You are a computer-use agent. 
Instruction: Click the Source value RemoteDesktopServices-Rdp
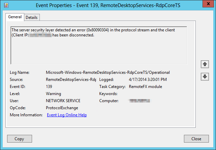(71, 80)
